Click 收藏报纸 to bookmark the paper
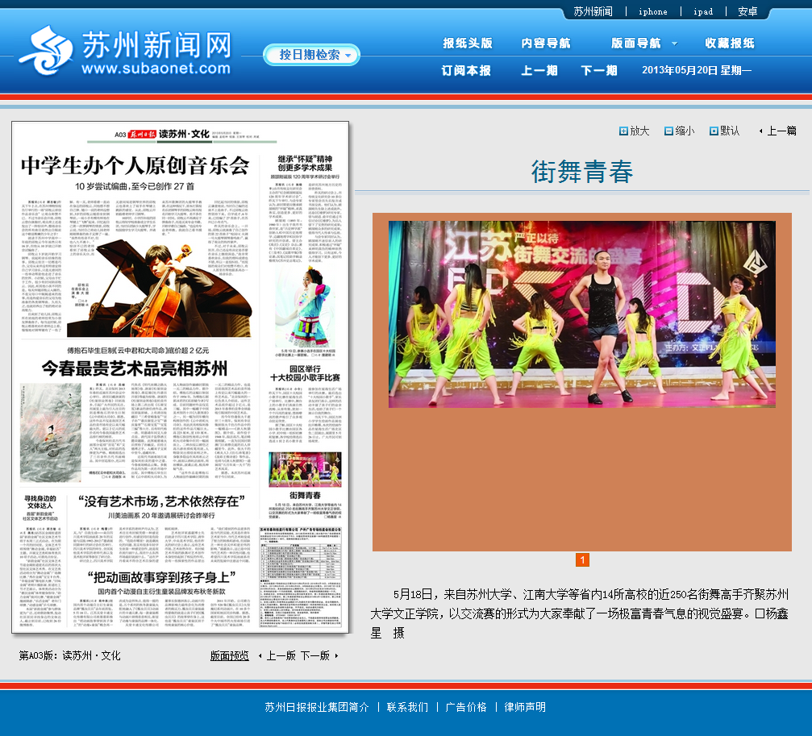 (730, 44)
